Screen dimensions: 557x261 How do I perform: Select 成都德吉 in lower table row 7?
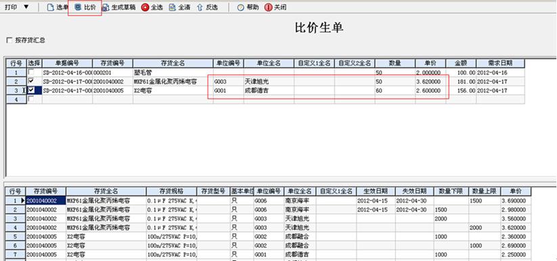300,254
